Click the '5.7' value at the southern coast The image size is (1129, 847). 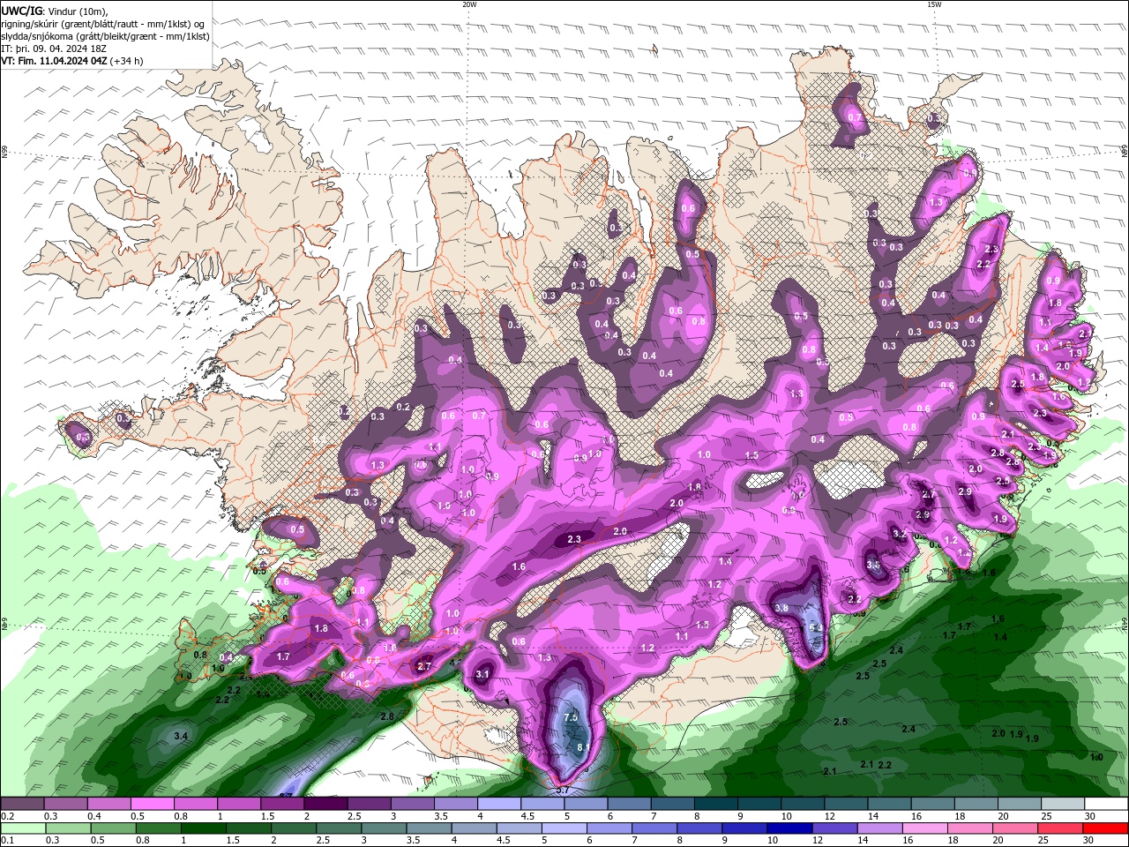pos(562,790)
